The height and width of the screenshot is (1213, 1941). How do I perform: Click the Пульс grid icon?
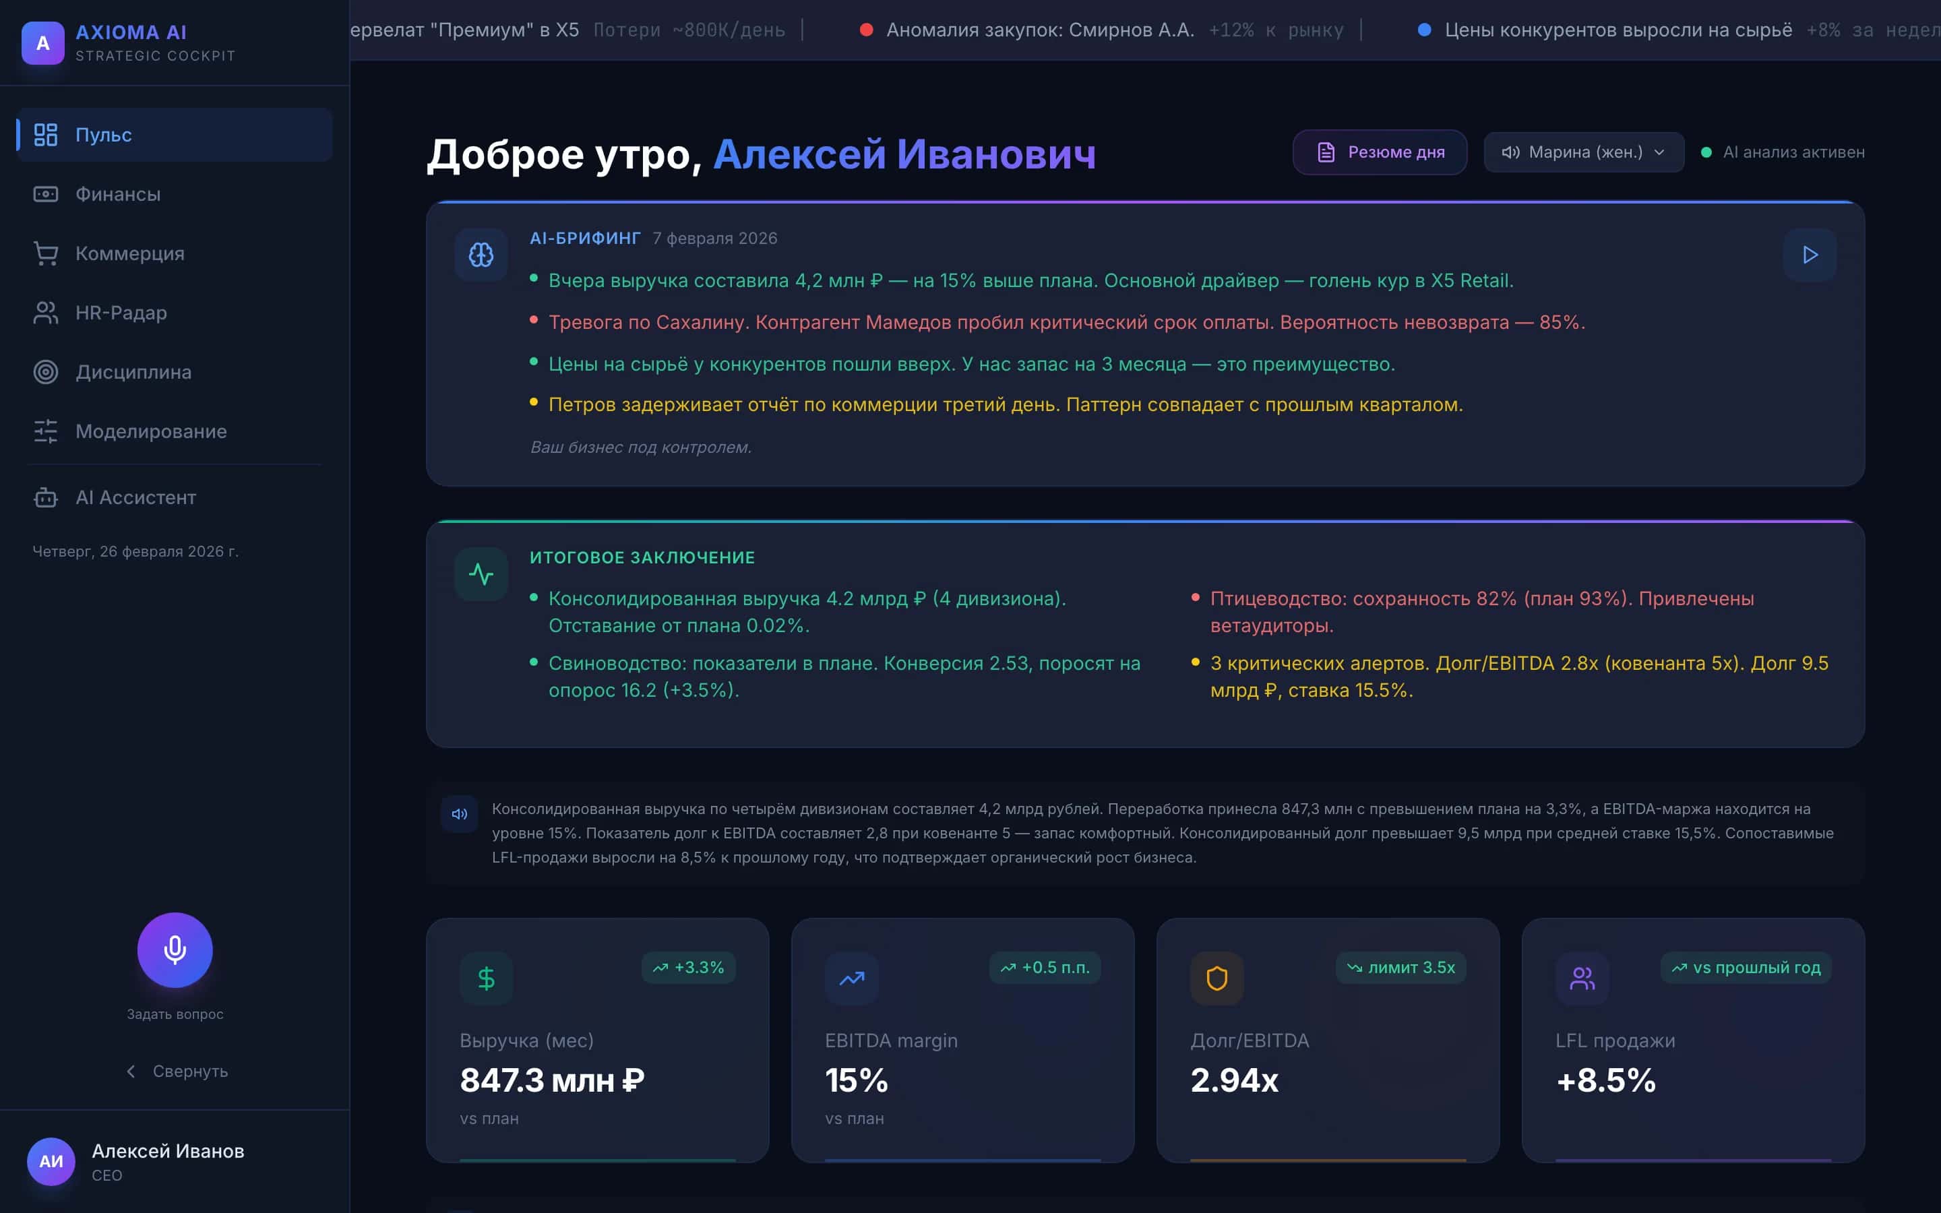pyautogui.click(x=46, y=135)
